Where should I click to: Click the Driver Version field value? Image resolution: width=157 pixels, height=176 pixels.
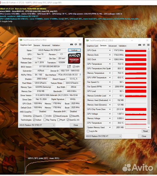pos(56,95)
